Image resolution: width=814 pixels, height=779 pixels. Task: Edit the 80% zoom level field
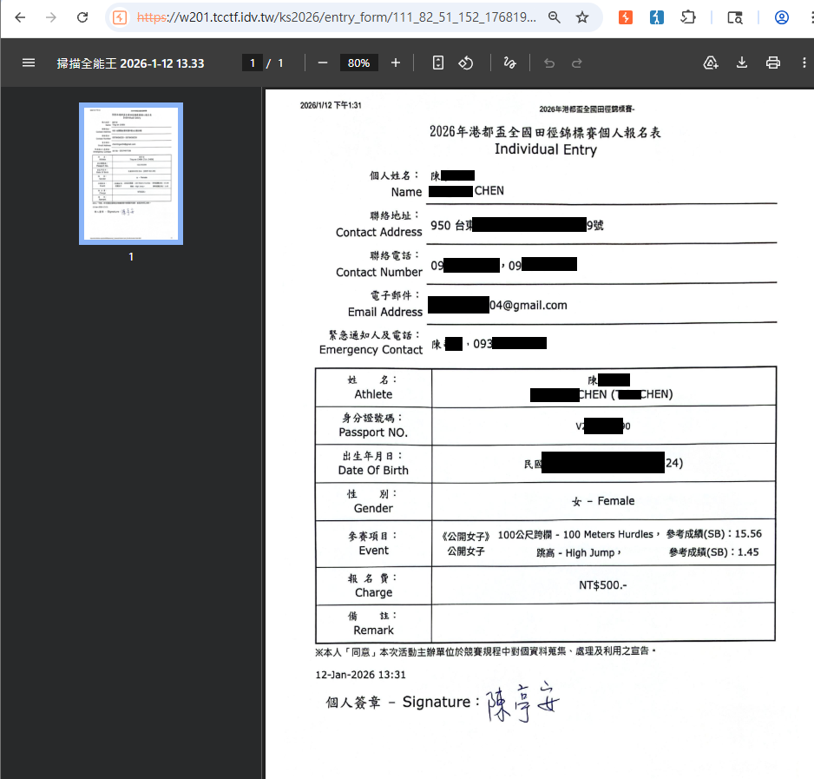point(358,63)
